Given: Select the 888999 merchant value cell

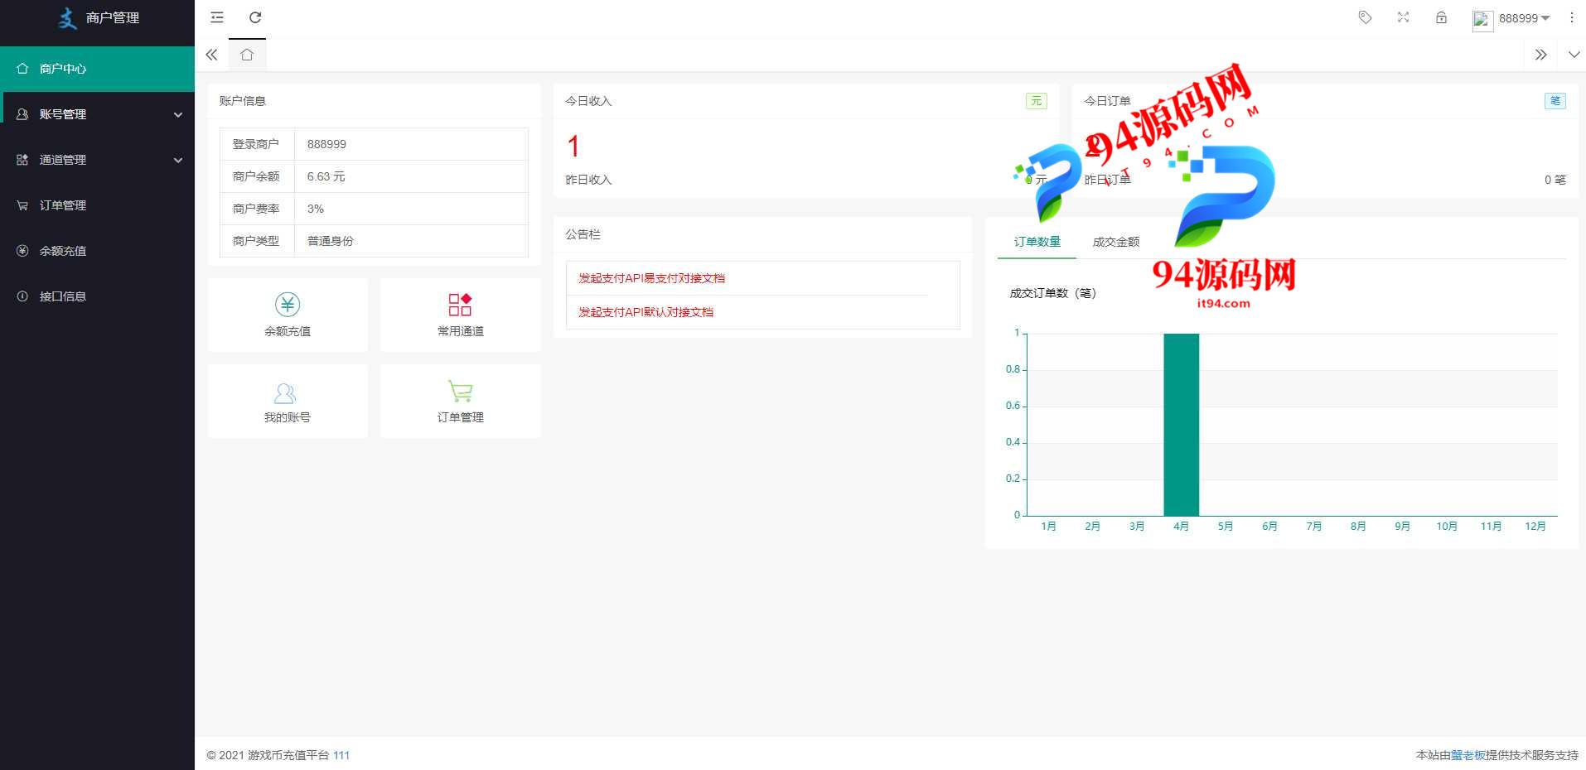Looking at the screenshot, I should click(x=411, y=144).
